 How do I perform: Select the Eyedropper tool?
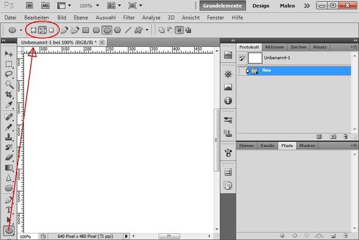point(9,105)
